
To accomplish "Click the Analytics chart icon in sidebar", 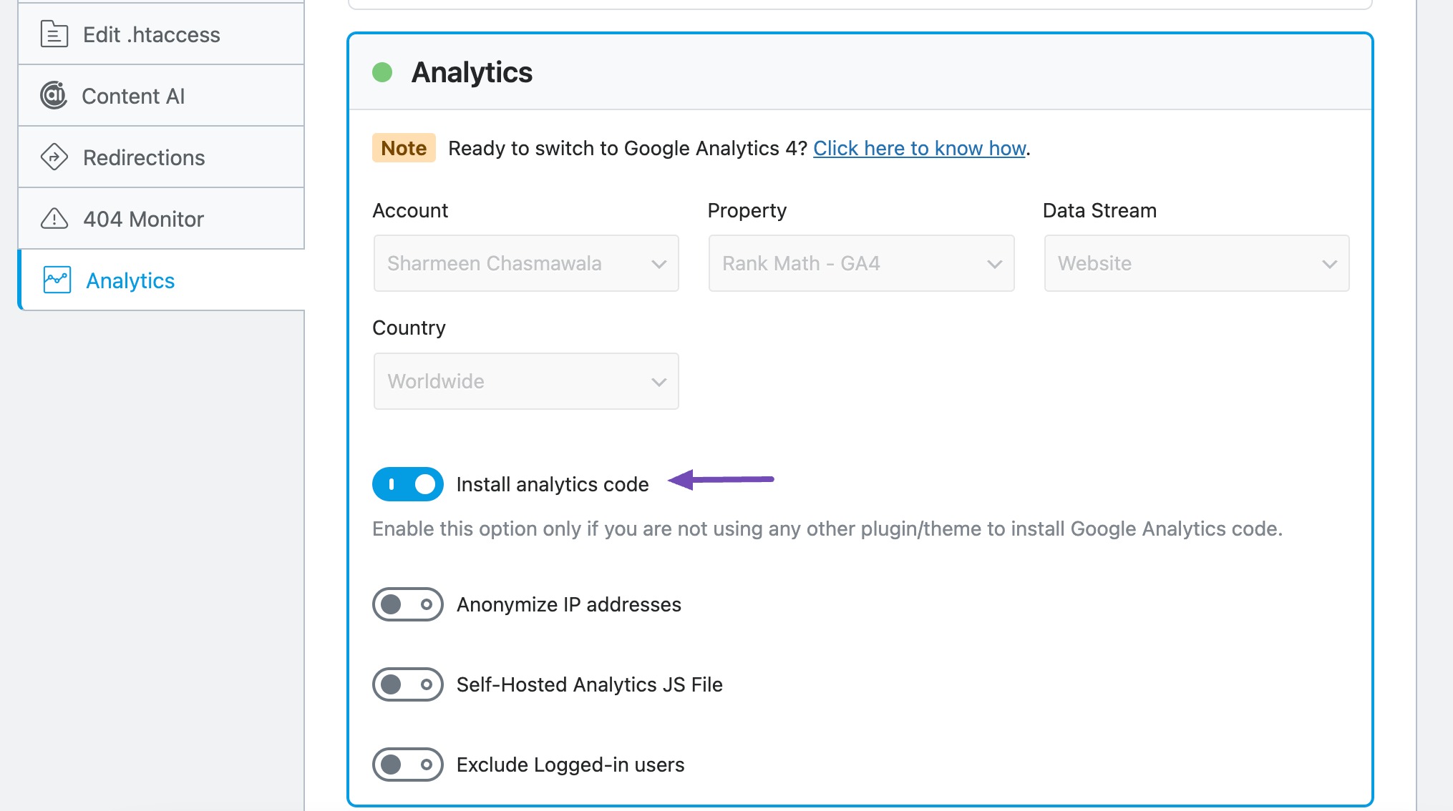I will coord(55,280).
